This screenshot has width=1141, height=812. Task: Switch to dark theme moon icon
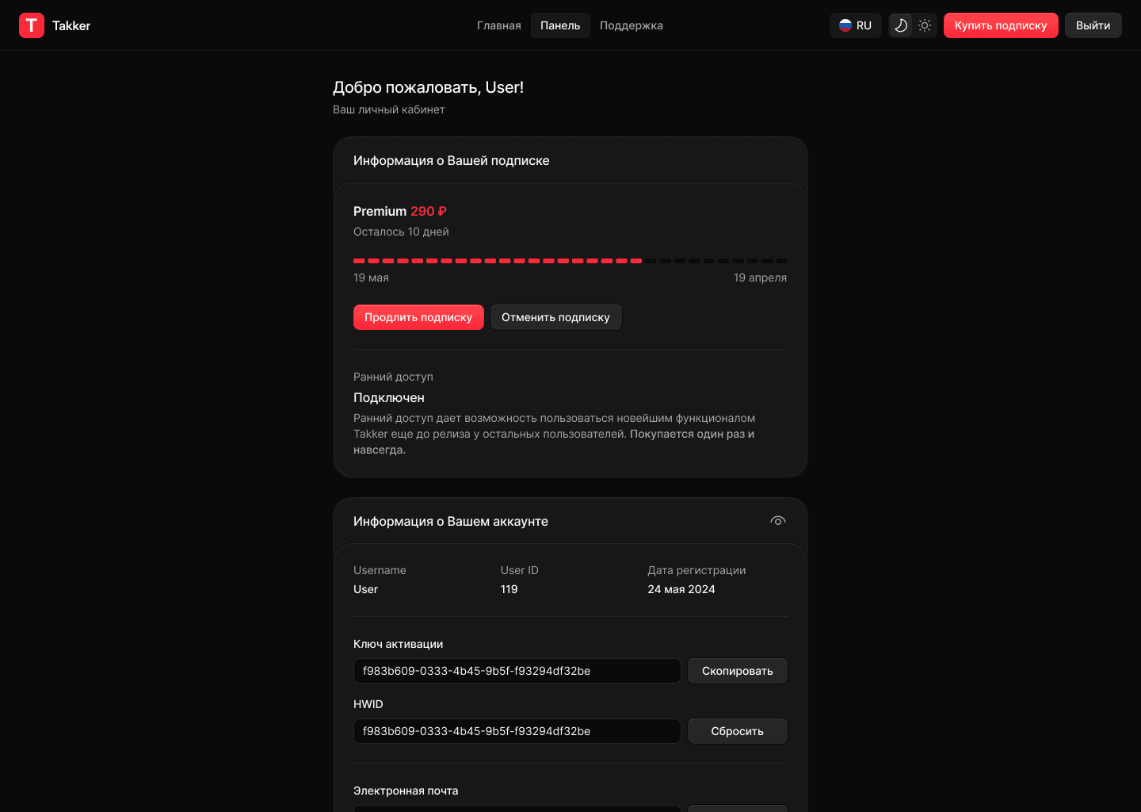[901, 25]
